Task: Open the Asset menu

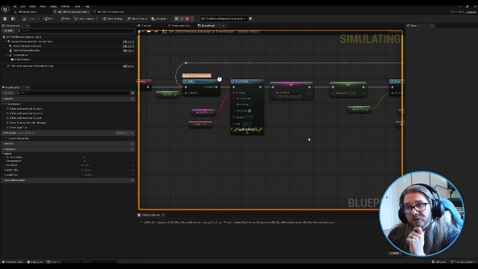Action: coord(32,6)
